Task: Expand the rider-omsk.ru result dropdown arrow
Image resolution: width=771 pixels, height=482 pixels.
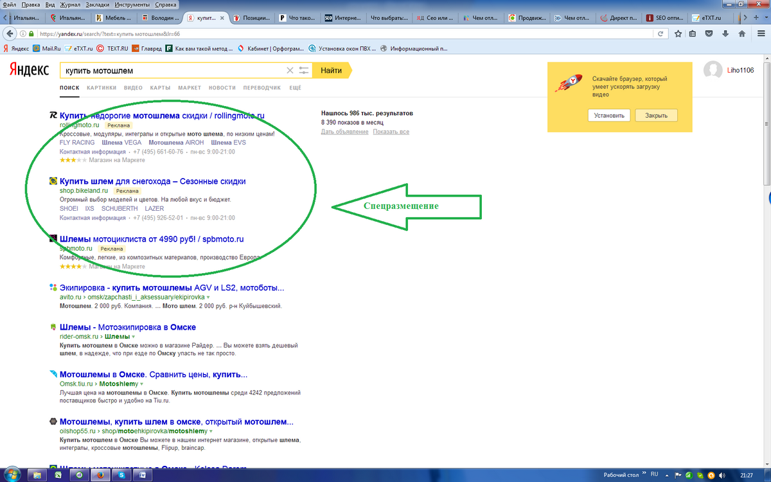Action: click(x=133, y=337)
